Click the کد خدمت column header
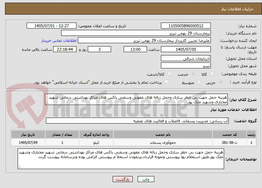Viewport: 262px width, 188px height. coord(230,135)
